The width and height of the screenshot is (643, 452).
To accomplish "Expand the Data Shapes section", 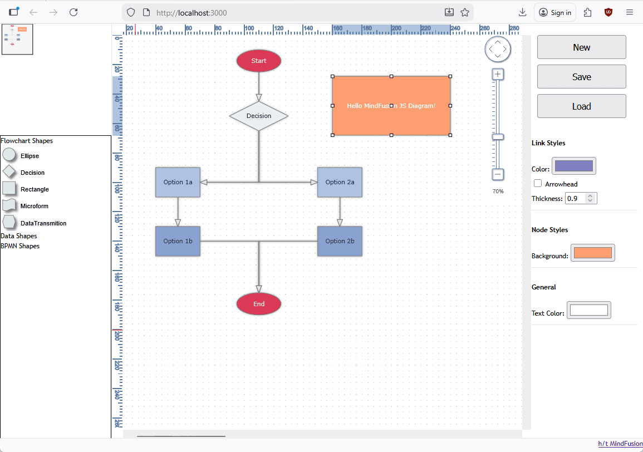I will pos(19,236).
